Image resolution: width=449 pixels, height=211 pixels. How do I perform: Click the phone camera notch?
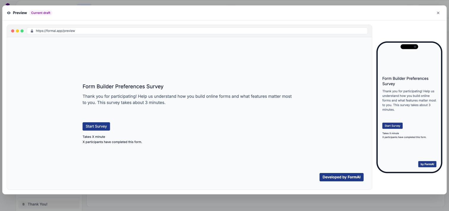(409, 47)
